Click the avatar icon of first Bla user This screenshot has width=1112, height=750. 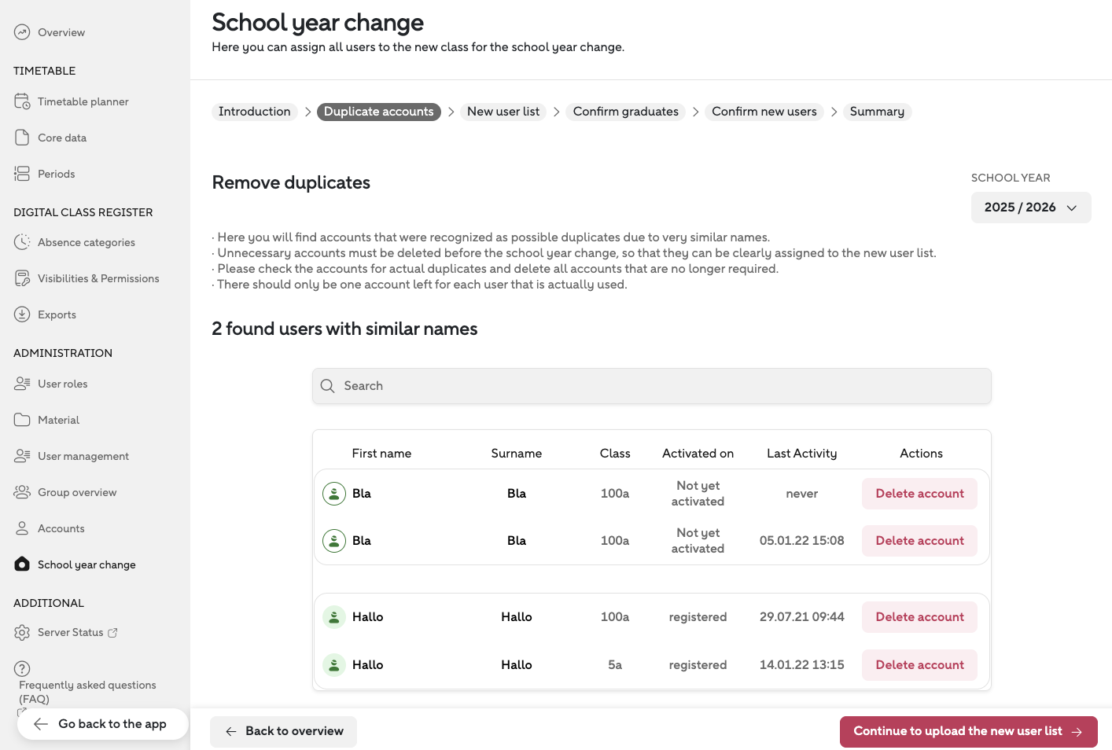tap(334, 494)
